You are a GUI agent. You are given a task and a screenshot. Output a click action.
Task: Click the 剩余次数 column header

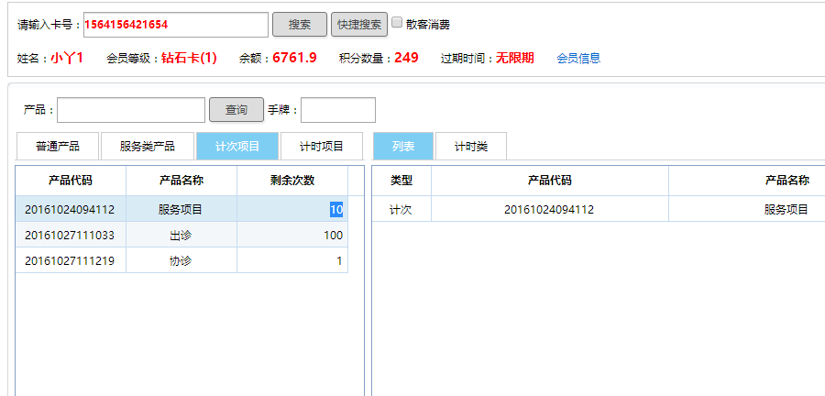[291, 180]
